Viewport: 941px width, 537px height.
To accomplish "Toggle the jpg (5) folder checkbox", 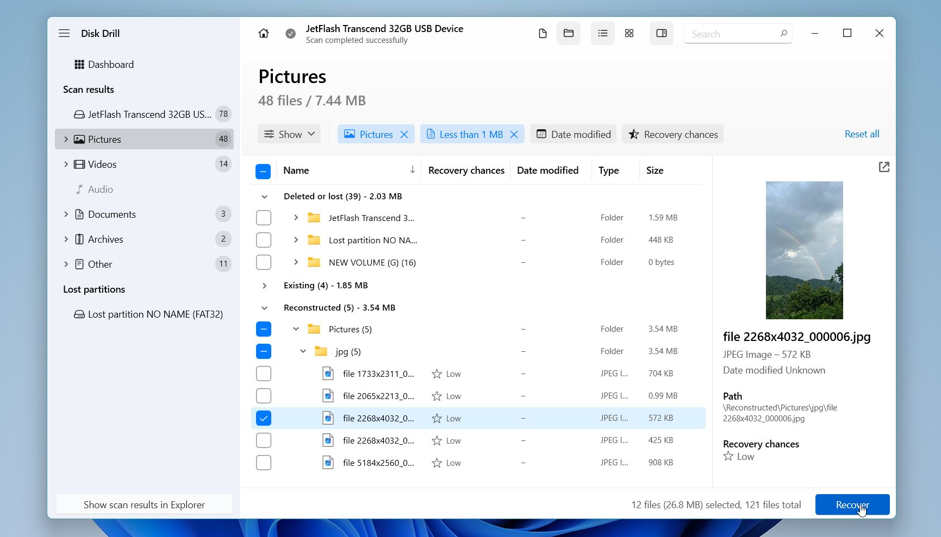I will 264,351.
